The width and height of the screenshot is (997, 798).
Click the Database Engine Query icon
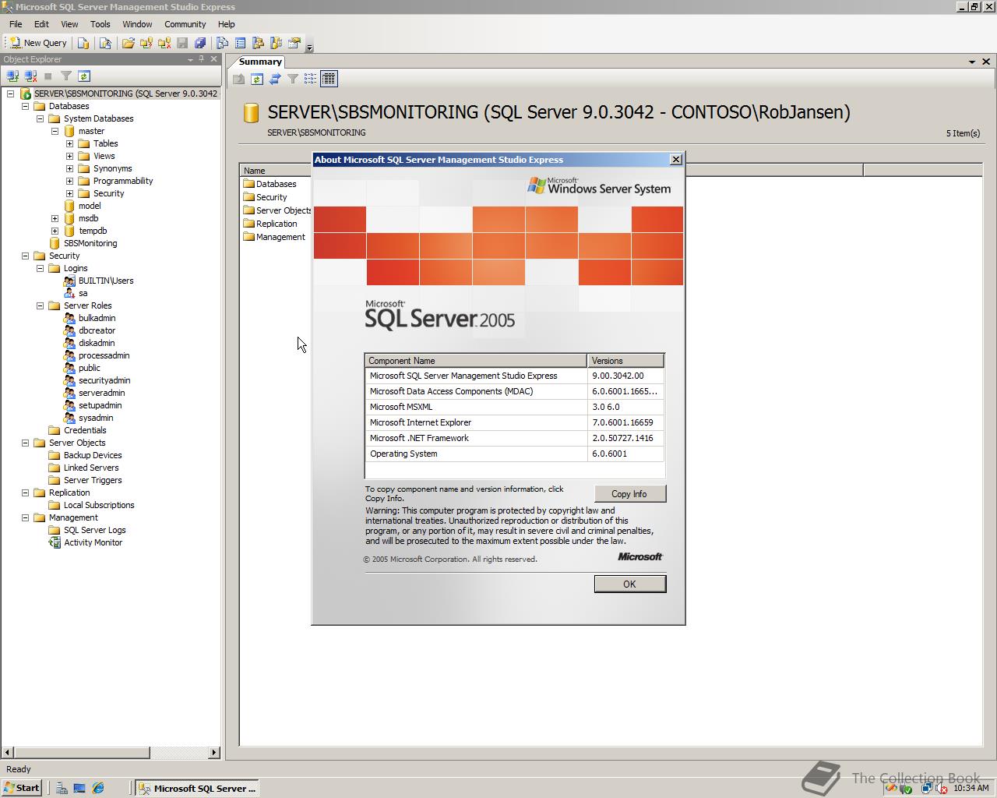(83, 43)
